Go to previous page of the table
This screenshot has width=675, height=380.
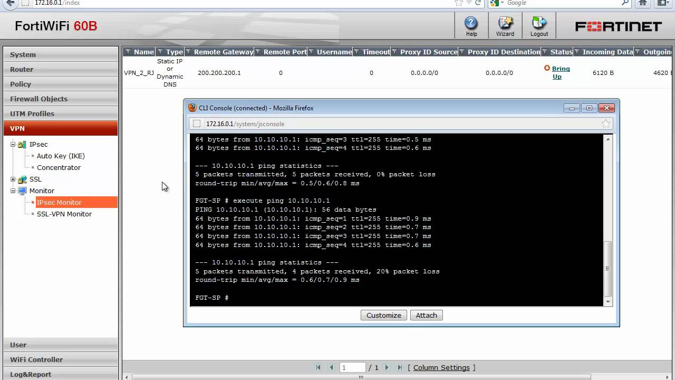click(x=331, y=367)
